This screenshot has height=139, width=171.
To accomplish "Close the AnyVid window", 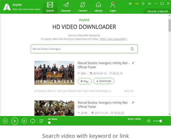I will 168,4.
